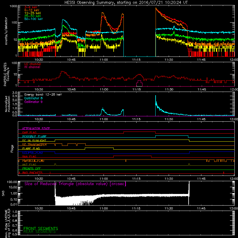Click the 100.00 value on the SAS axis
Screen dimensions: 238x238
coord(12,182)
